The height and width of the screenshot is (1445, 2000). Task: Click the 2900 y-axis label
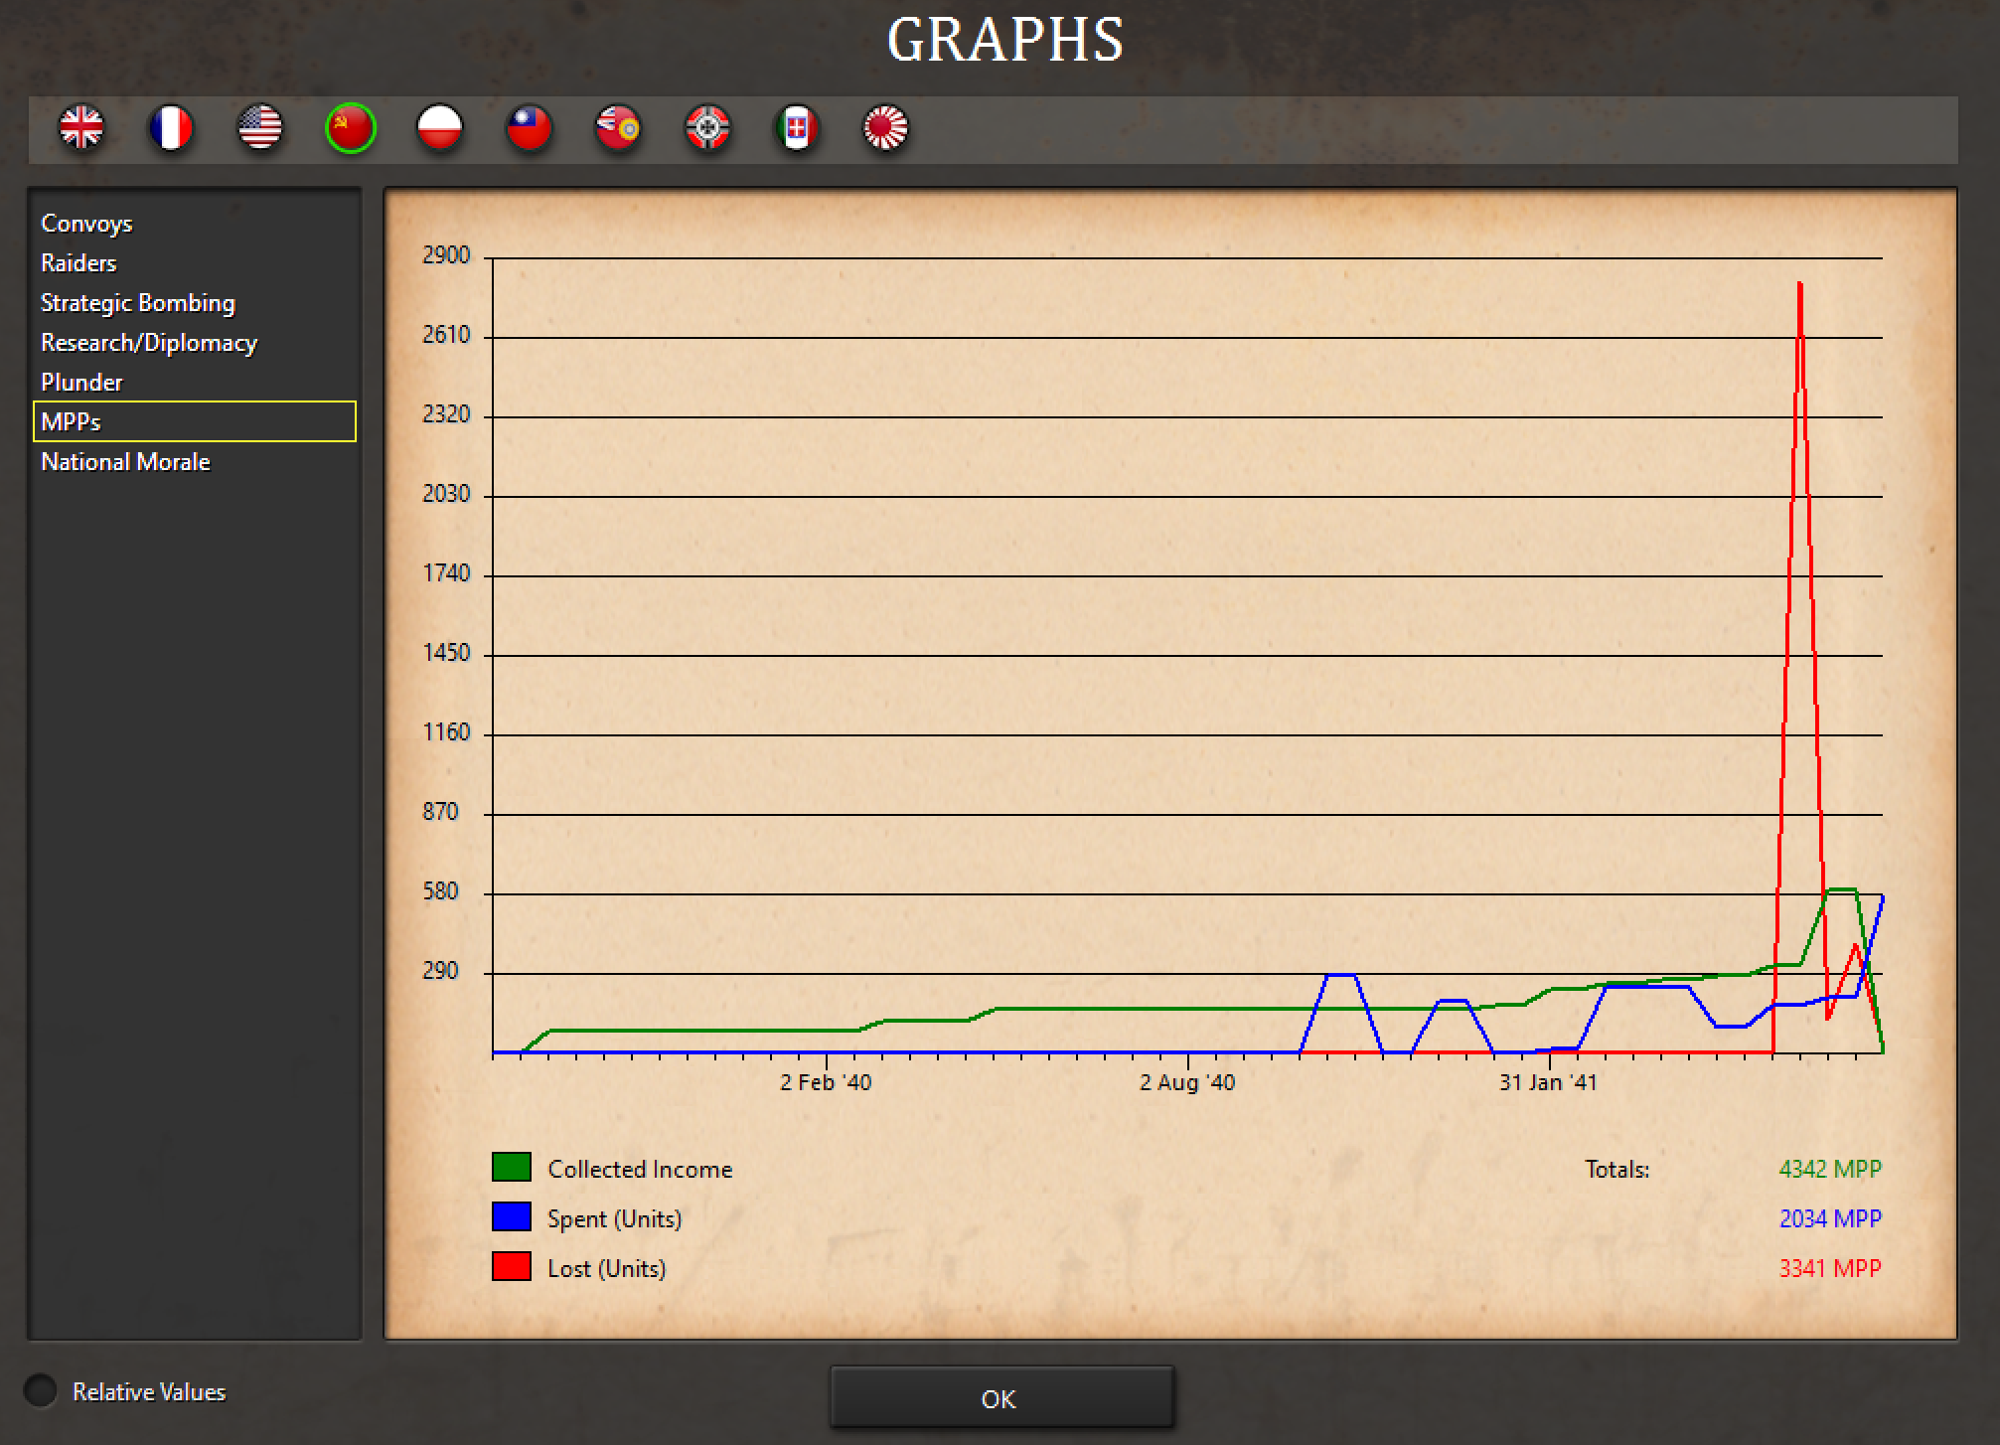click(446, 255)
